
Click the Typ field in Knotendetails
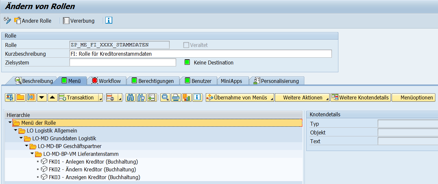click(408, 124)
